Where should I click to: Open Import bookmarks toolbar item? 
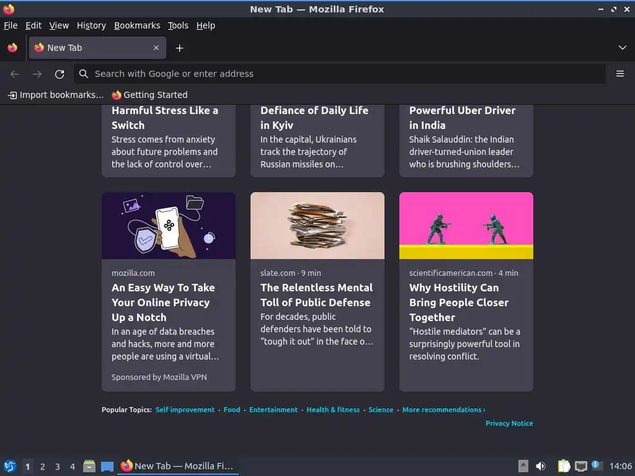[x=56, y=95]
